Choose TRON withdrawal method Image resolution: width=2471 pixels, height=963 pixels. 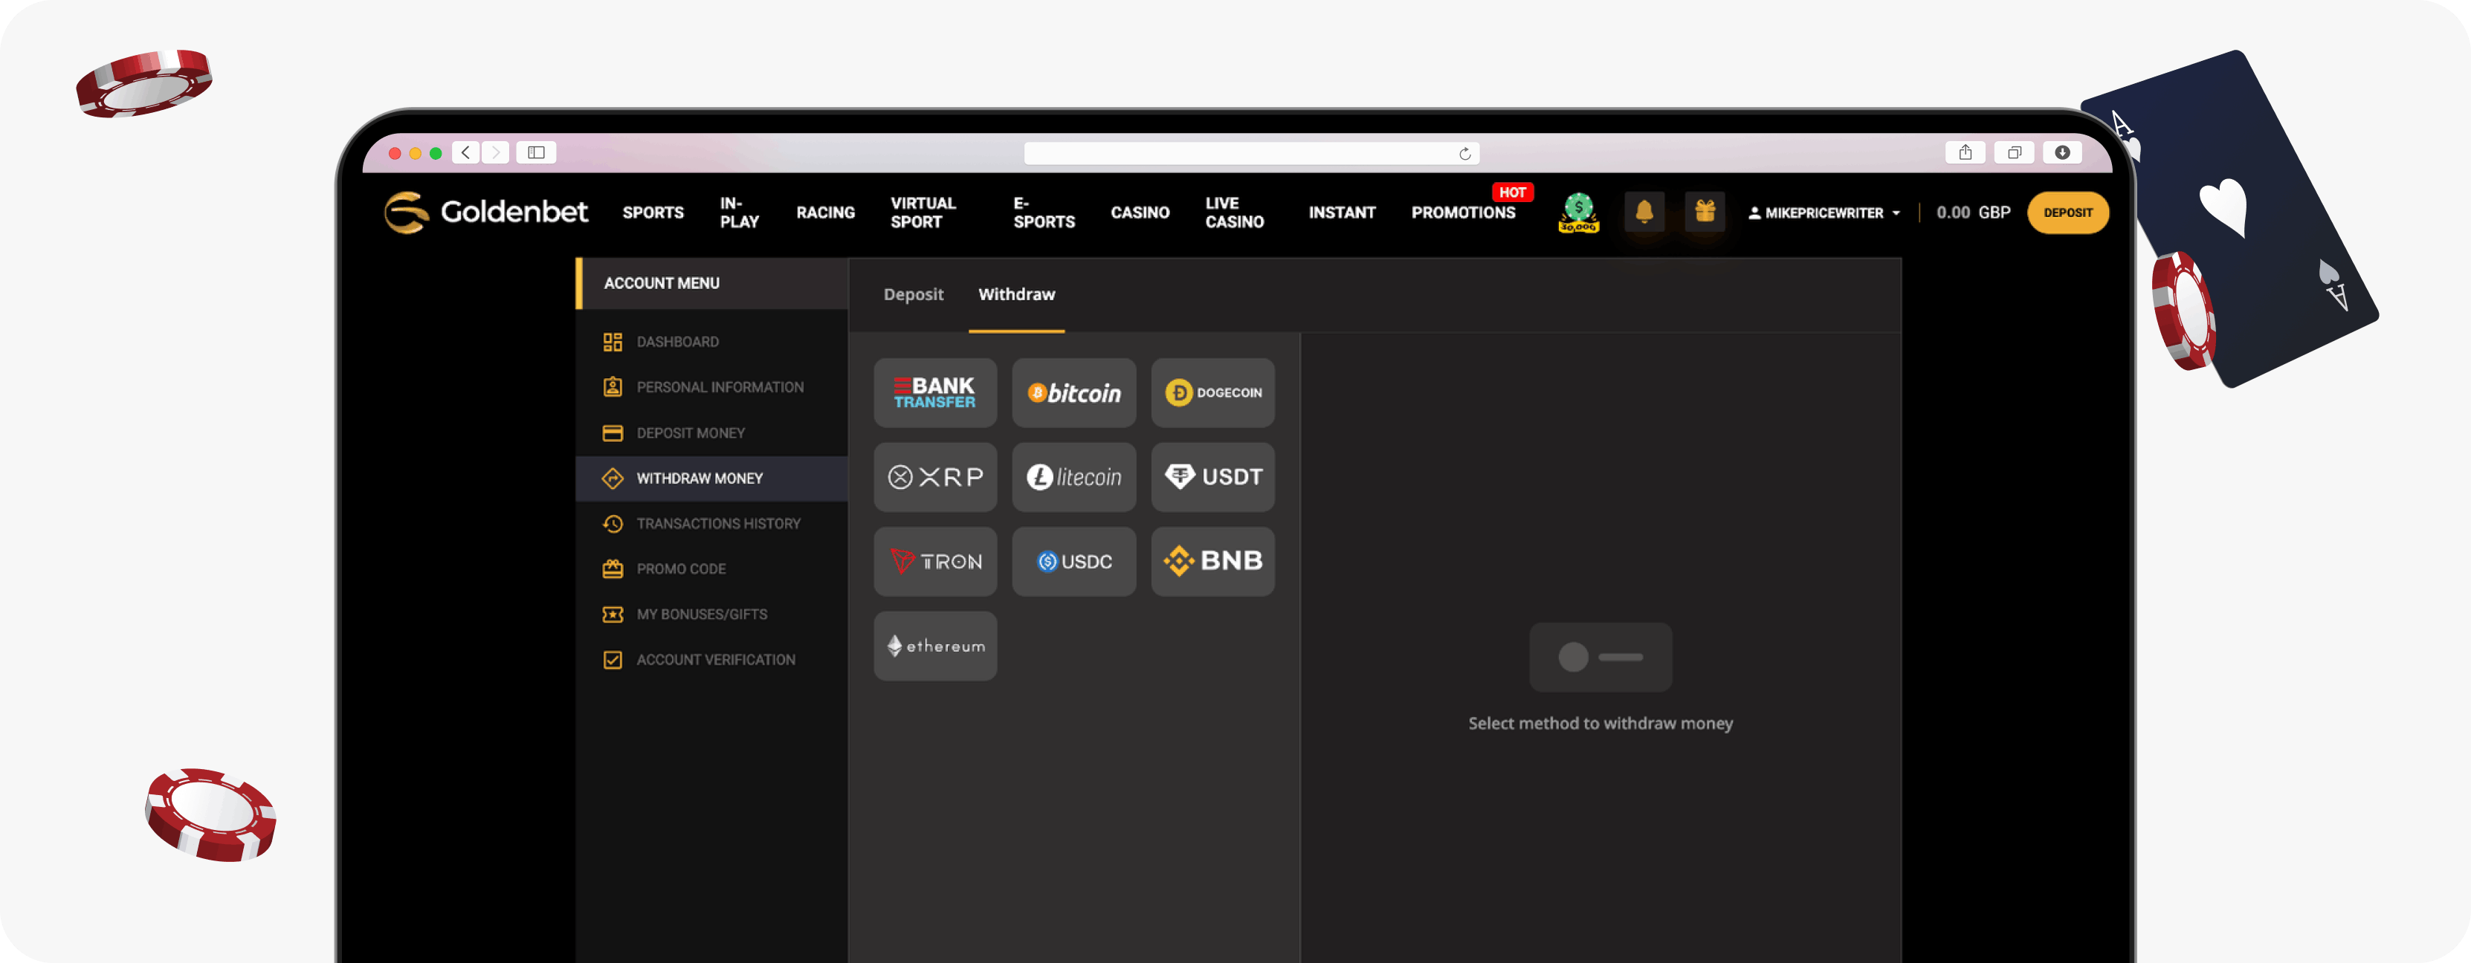(935, 561)
